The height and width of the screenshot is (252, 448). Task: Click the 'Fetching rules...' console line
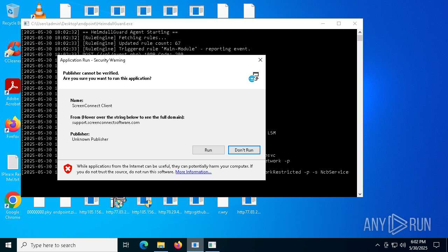click(94, 38)
